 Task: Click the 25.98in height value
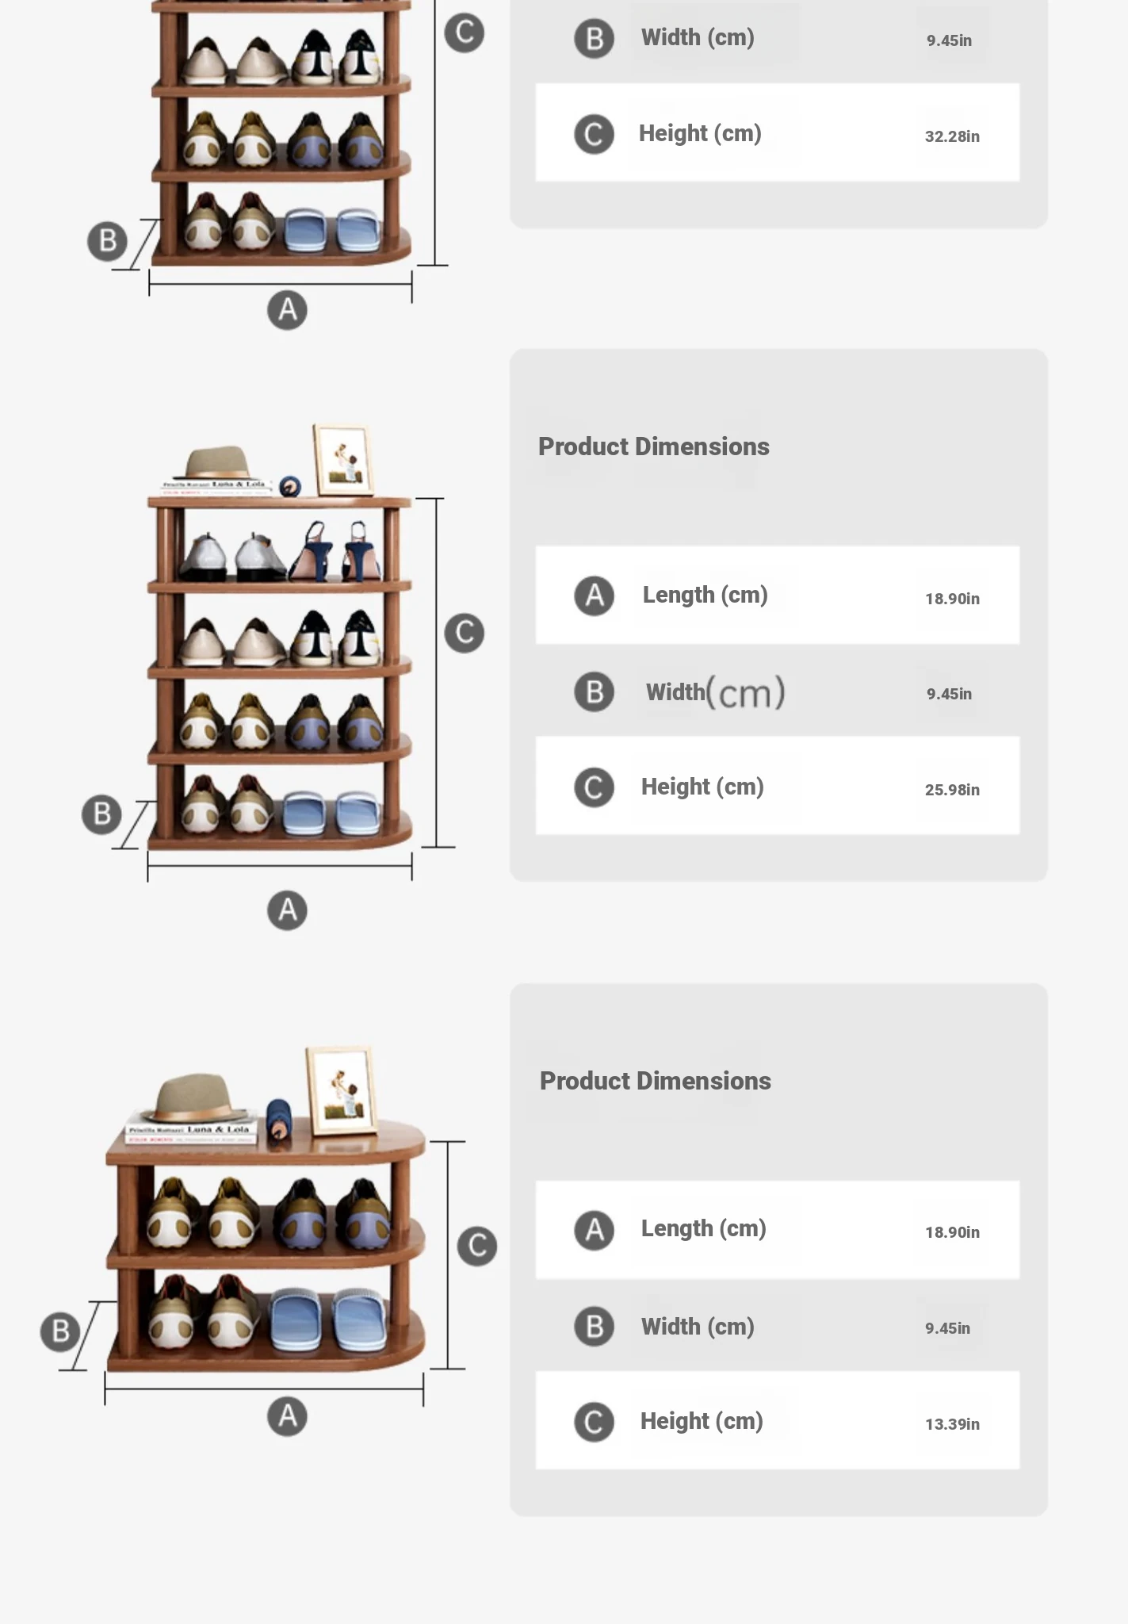pyautogui.click(x=952, y=790)
